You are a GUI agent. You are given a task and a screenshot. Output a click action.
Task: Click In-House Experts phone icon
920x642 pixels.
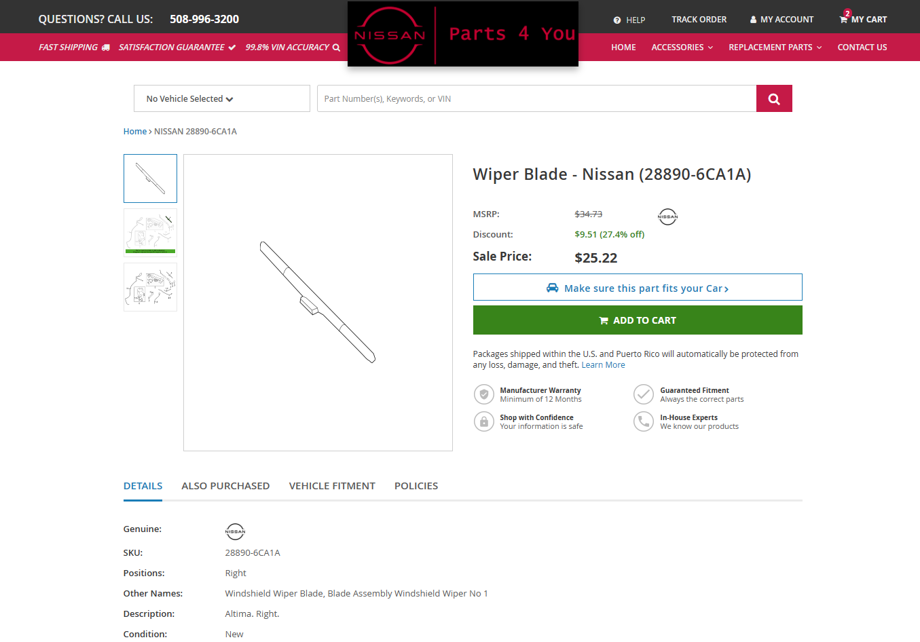(x=643, y=421)
